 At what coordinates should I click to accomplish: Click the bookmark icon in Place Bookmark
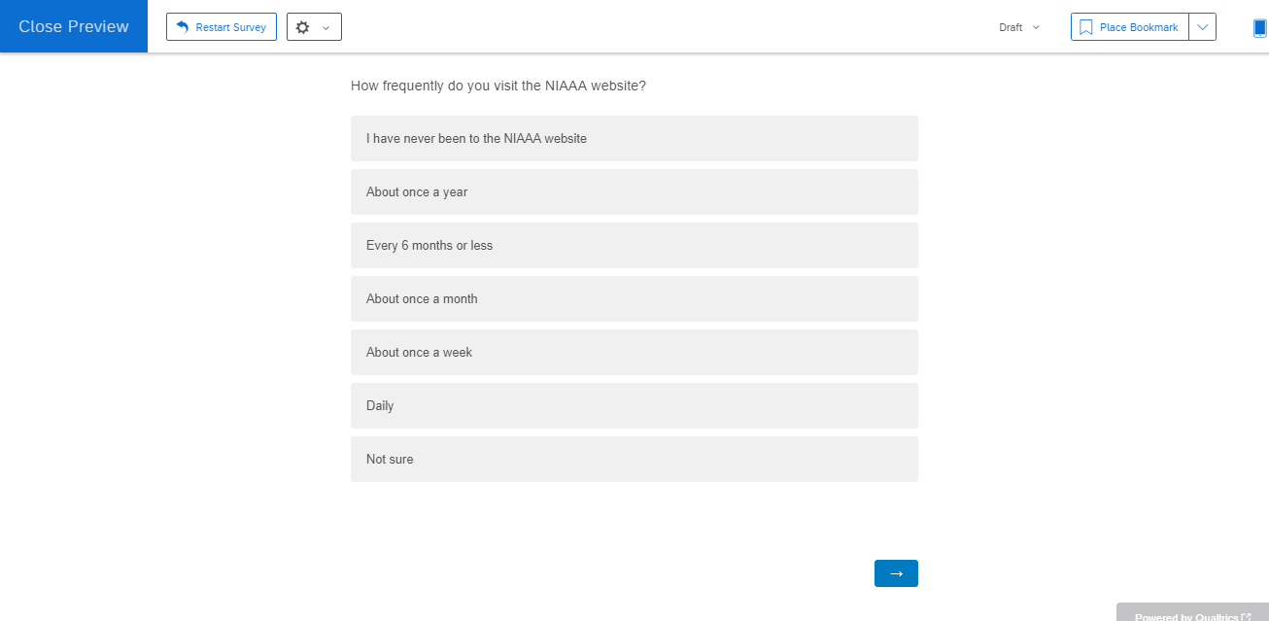click(1086, 27)
